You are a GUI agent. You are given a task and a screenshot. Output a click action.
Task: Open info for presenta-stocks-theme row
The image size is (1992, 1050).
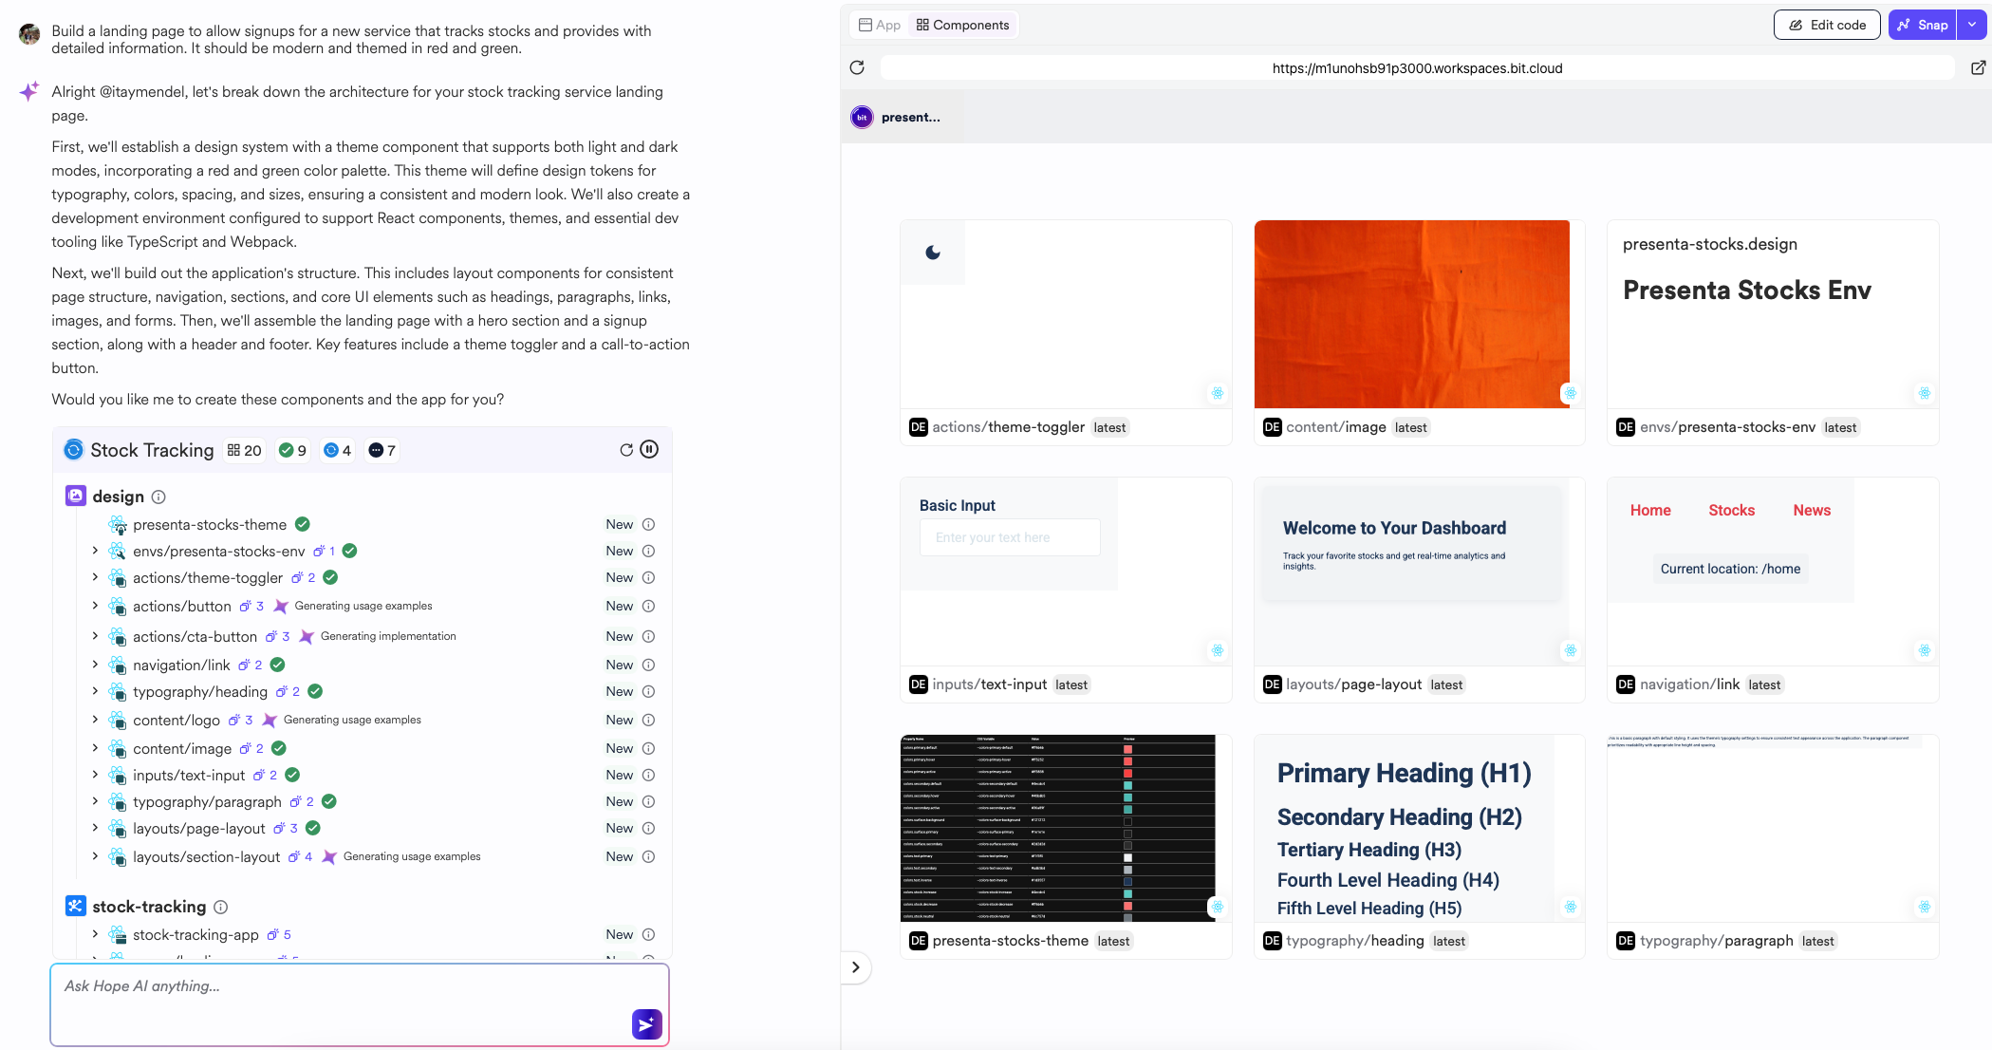tap(648, 524)
